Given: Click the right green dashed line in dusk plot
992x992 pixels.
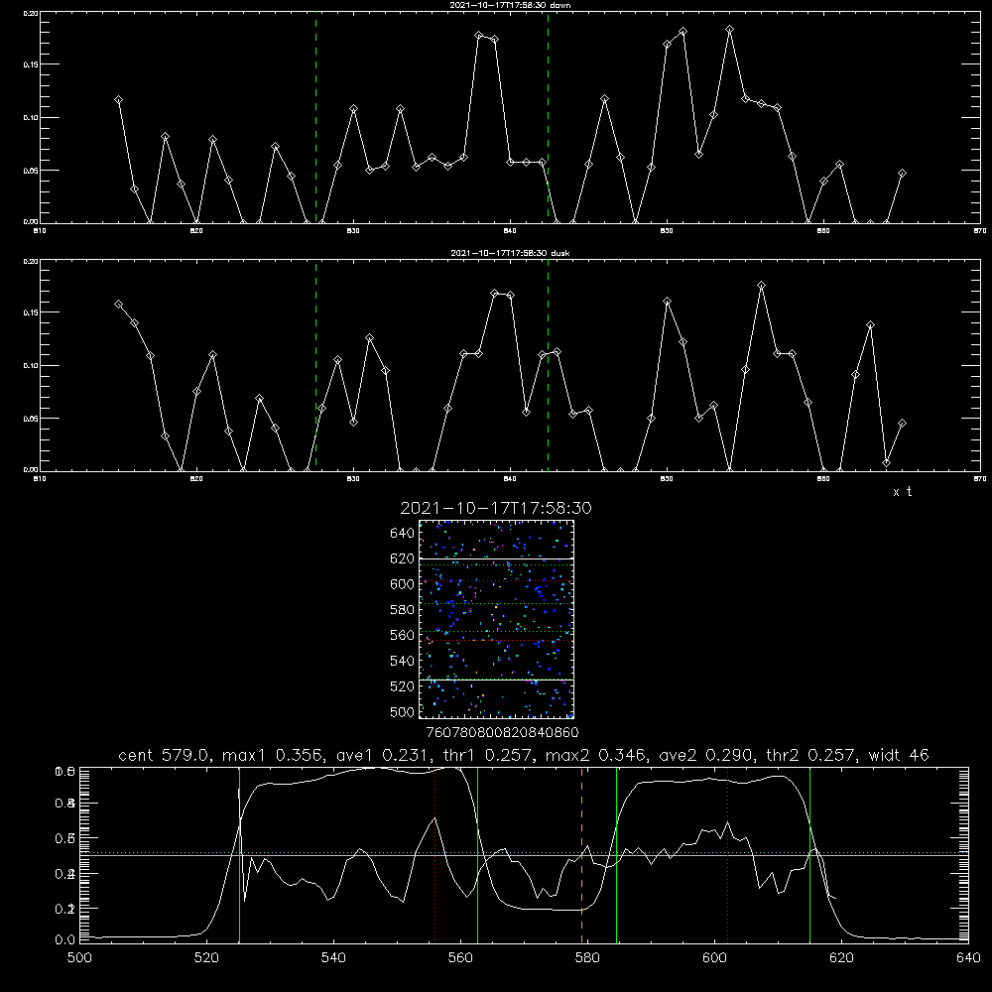Looking at the screenshot, I should coord(548,366).
